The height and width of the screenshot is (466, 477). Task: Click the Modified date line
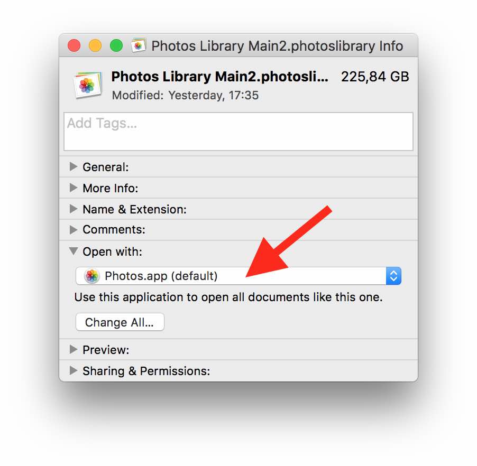[x=185, y=96]
